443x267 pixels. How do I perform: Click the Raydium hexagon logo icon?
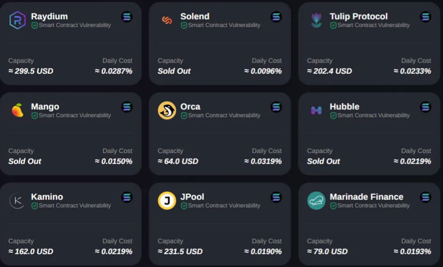18,20
